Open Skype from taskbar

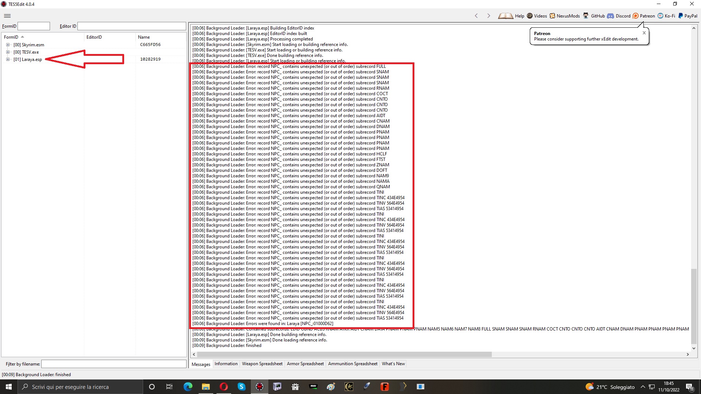[241, 387]
